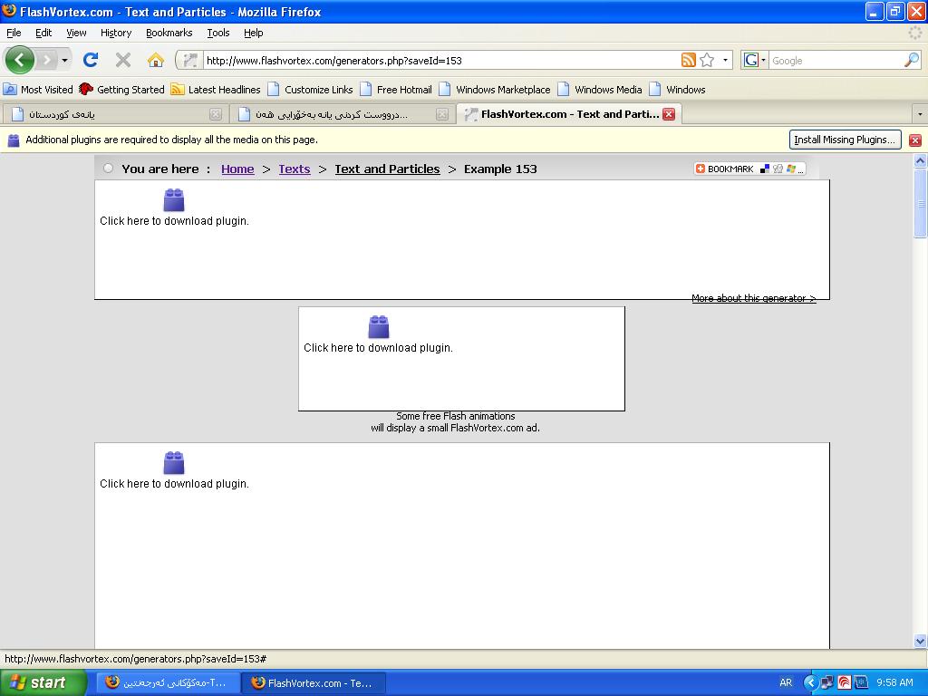Open the Bookmarks menu
The width and height of the screenshot is (928, 696).
click(x=169, y=33)
